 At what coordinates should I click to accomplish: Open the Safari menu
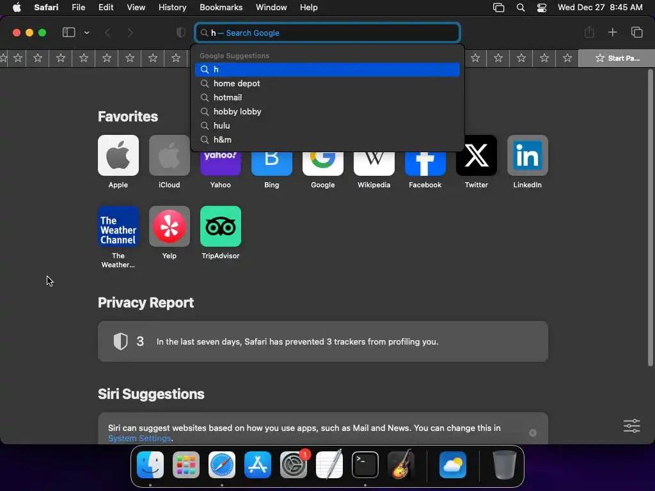pos(46,8)
